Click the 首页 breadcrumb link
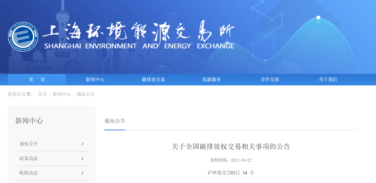The height and width of the screenshot is (183, 376). click(x=43, y=94)
